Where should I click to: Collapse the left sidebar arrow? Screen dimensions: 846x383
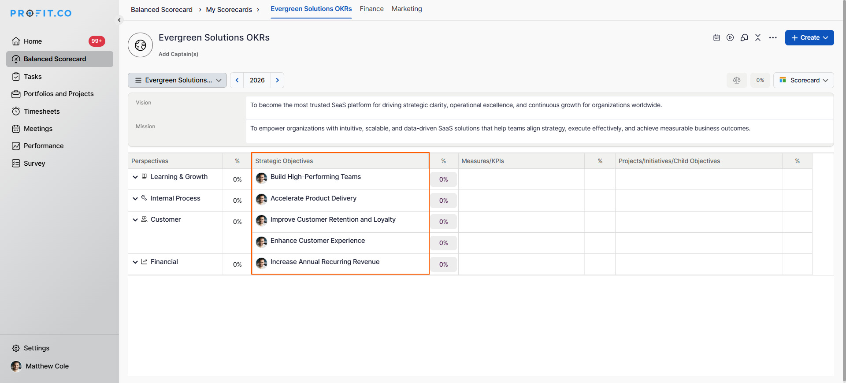pyautogui.click(x=119, y=20)
